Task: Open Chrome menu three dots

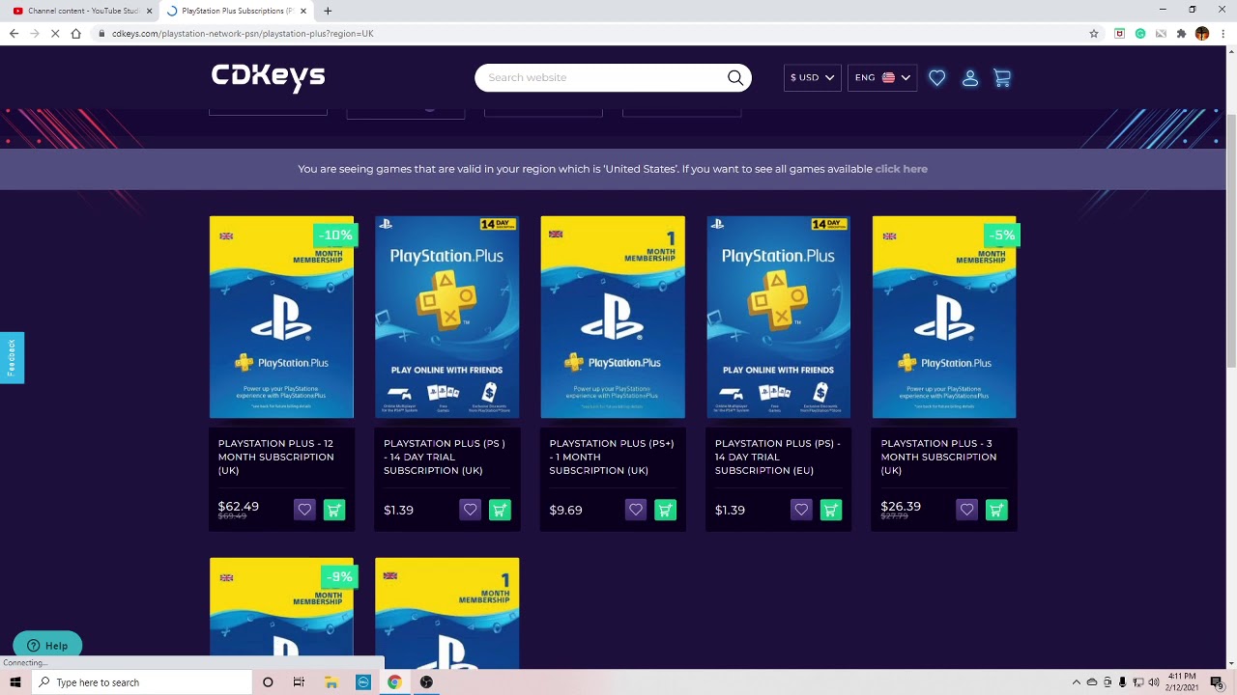Action: click(1223, 33)
